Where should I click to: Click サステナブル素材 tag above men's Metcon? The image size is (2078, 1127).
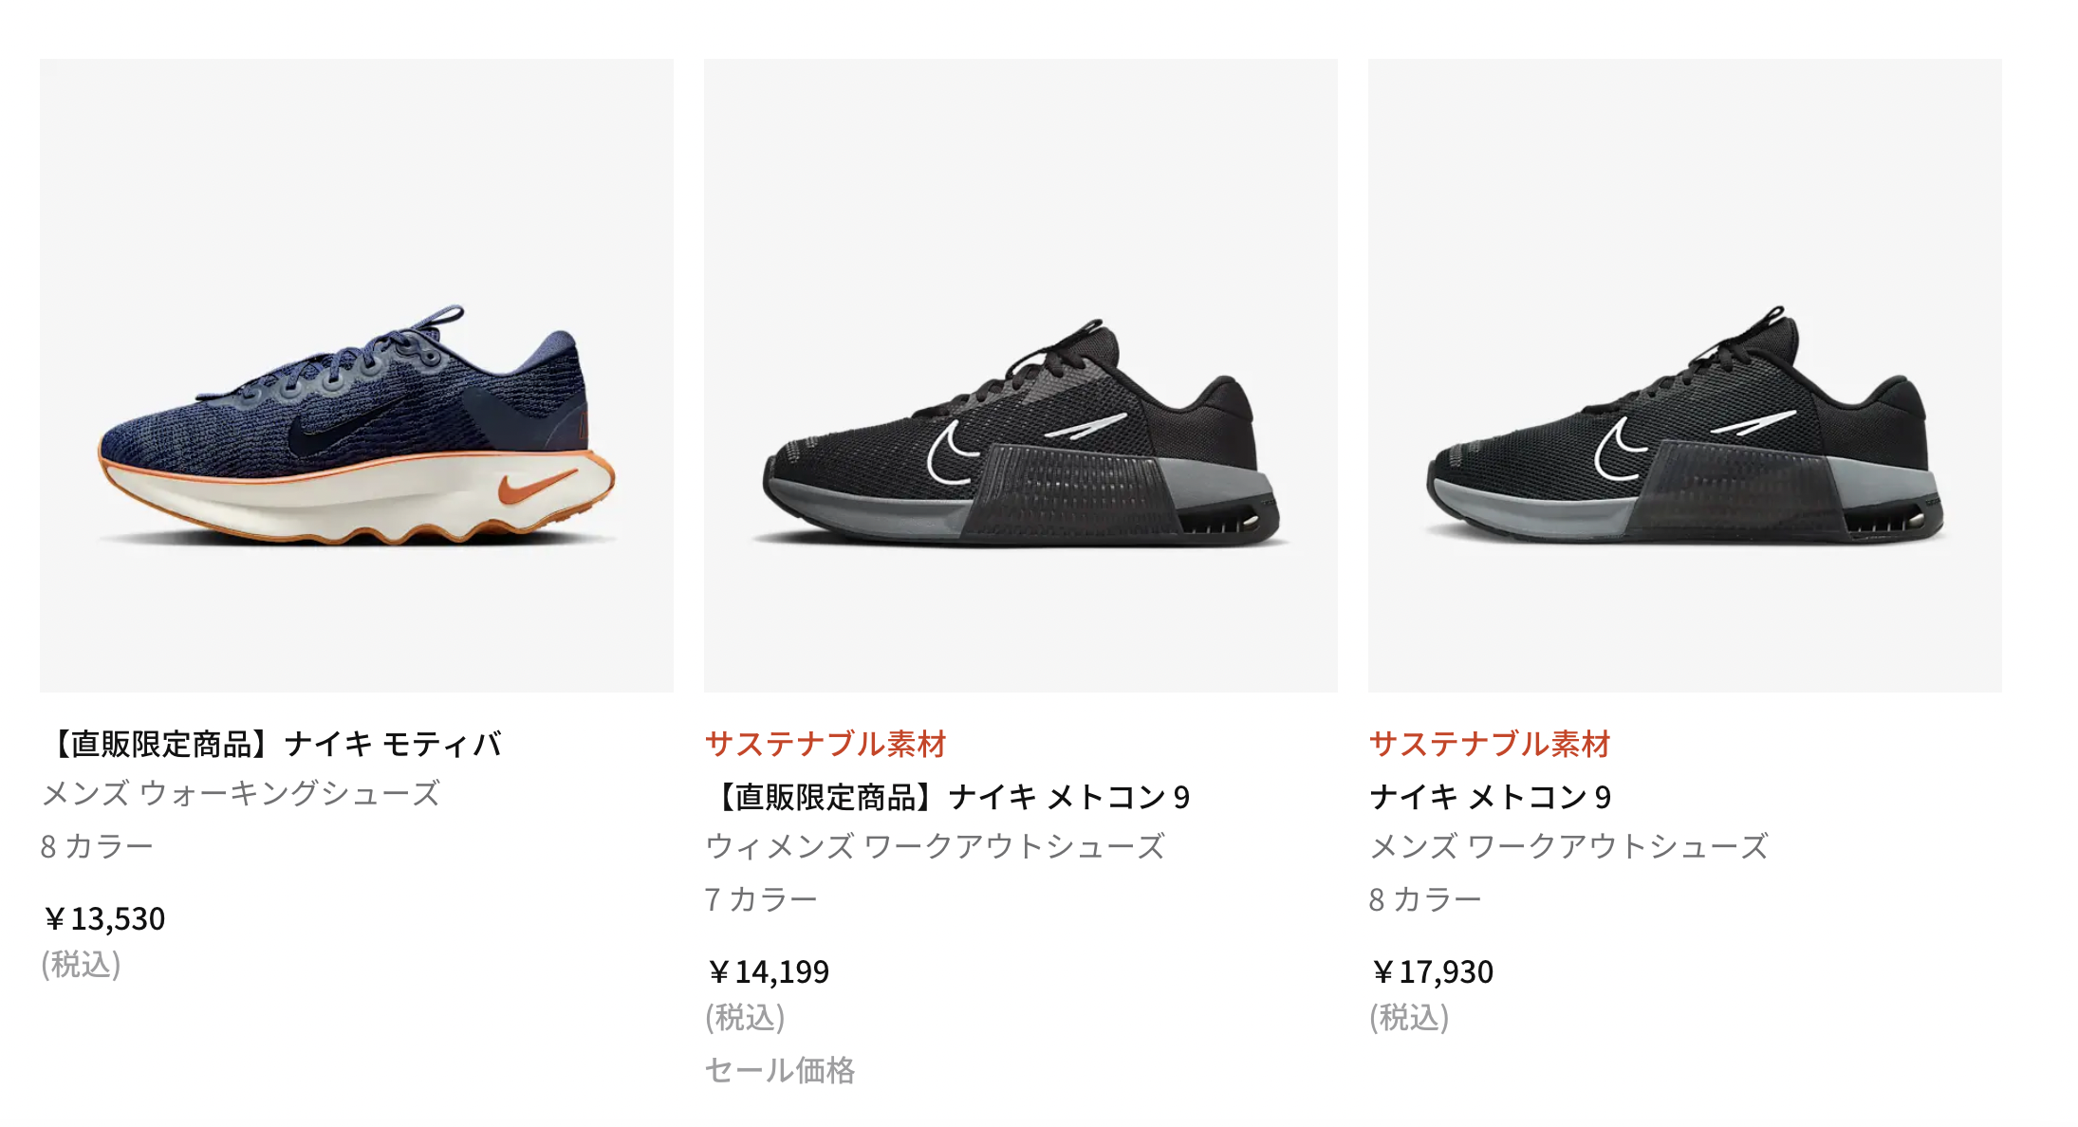1490,744
